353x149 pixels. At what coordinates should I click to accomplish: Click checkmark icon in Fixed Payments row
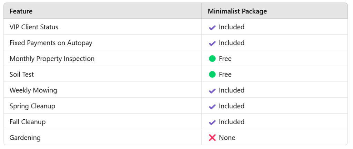click(x=212, y=43)
